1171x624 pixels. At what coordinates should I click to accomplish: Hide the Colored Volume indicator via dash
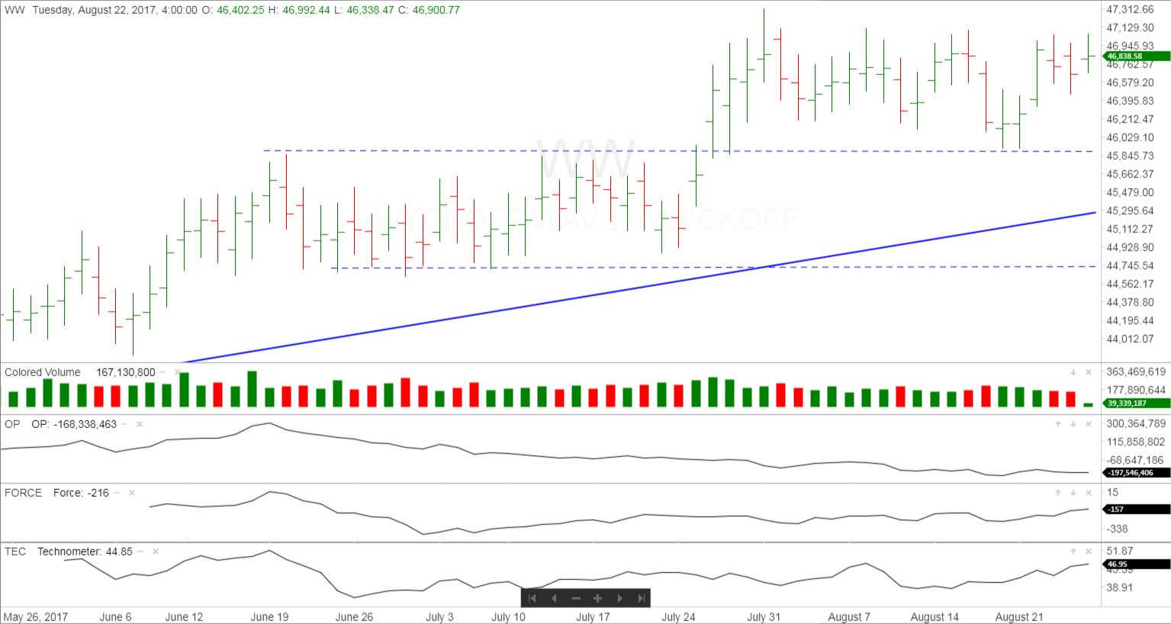[x=162, y=372]
